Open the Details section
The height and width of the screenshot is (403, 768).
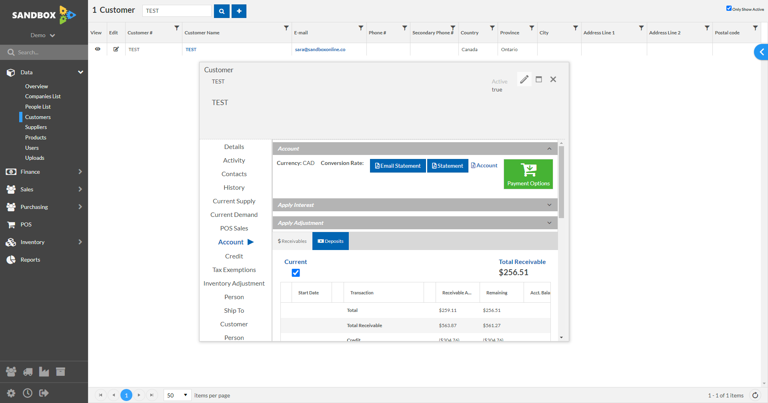point(234,147)
